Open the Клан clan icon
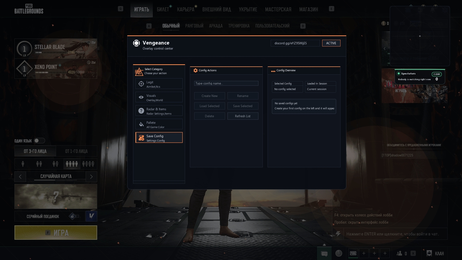Image resolution: width=462 pixels, height=260 pixels. coord(429,253)
